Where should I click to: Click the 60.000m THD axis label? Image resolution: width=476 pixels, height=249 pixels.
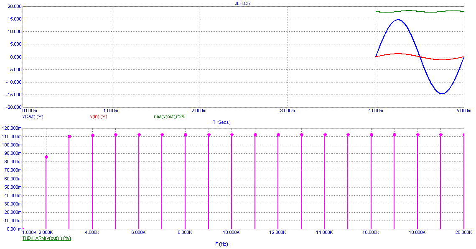click(13, 178)
